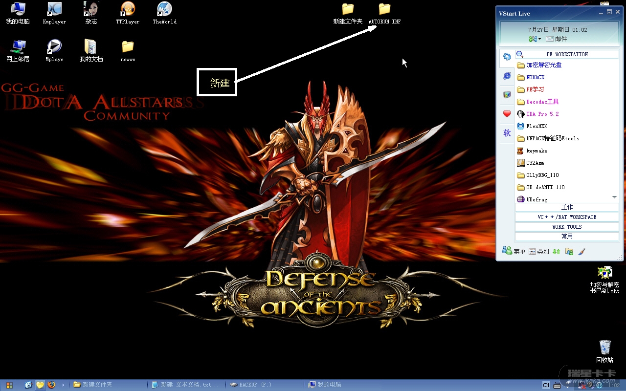
Task: Select the newww folder on desktop
Action: (128, 51)
